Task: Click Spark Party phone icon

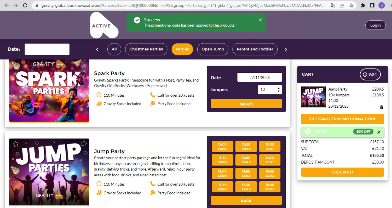Action: [153, 95]
